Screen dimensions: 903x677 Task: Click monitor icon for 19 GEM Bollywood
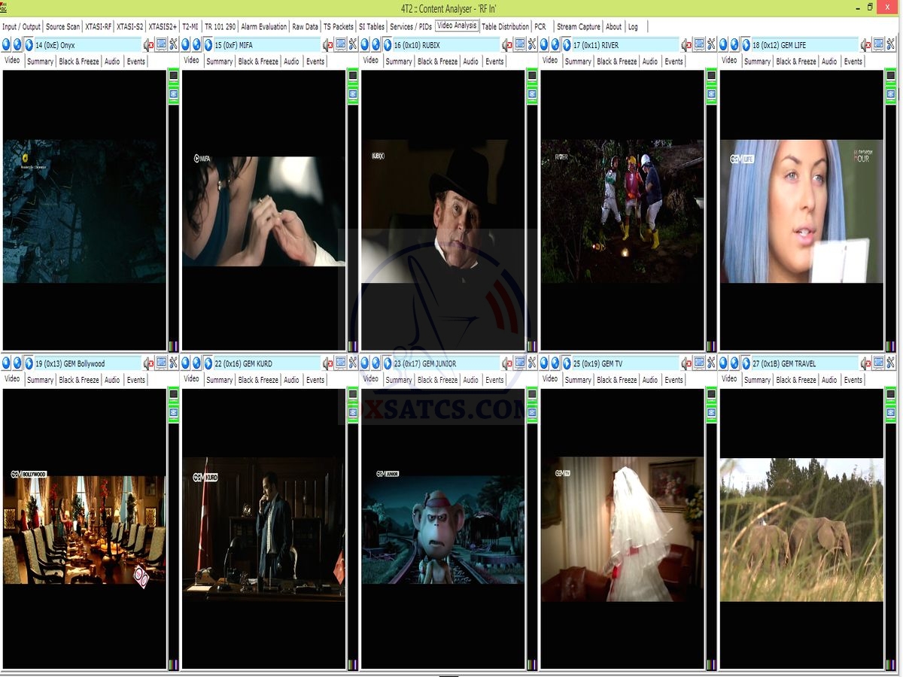[161, 363]
